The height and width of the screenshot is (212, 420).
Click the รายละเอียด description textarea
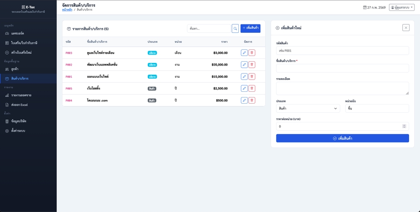[342, 88]
